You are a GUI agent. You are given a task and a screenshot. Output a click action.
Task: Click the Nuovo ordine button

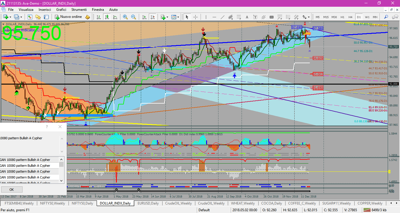pyautogui.click(x=69, y=17)
